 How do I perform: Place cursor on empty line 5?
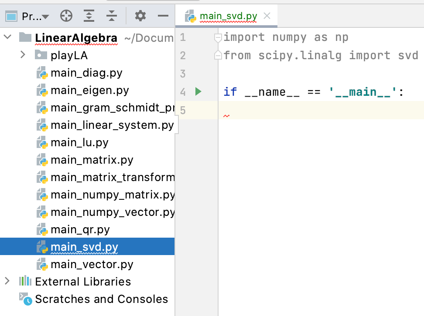point(321,110)
